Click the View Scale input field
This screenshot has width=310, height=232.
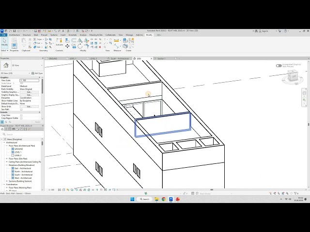click(29, 81)
